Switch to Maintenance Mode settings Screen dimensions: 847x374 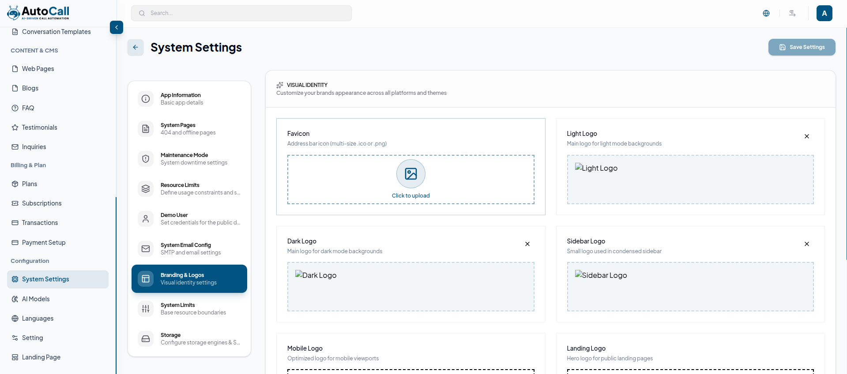point(189,159)
